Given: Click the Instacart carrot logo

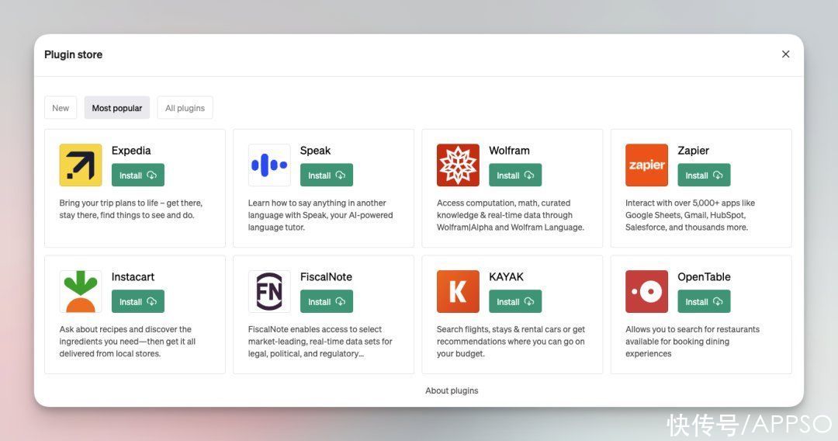Looking at the screenshot, I should pyautogui.click(x=80, y=291).
